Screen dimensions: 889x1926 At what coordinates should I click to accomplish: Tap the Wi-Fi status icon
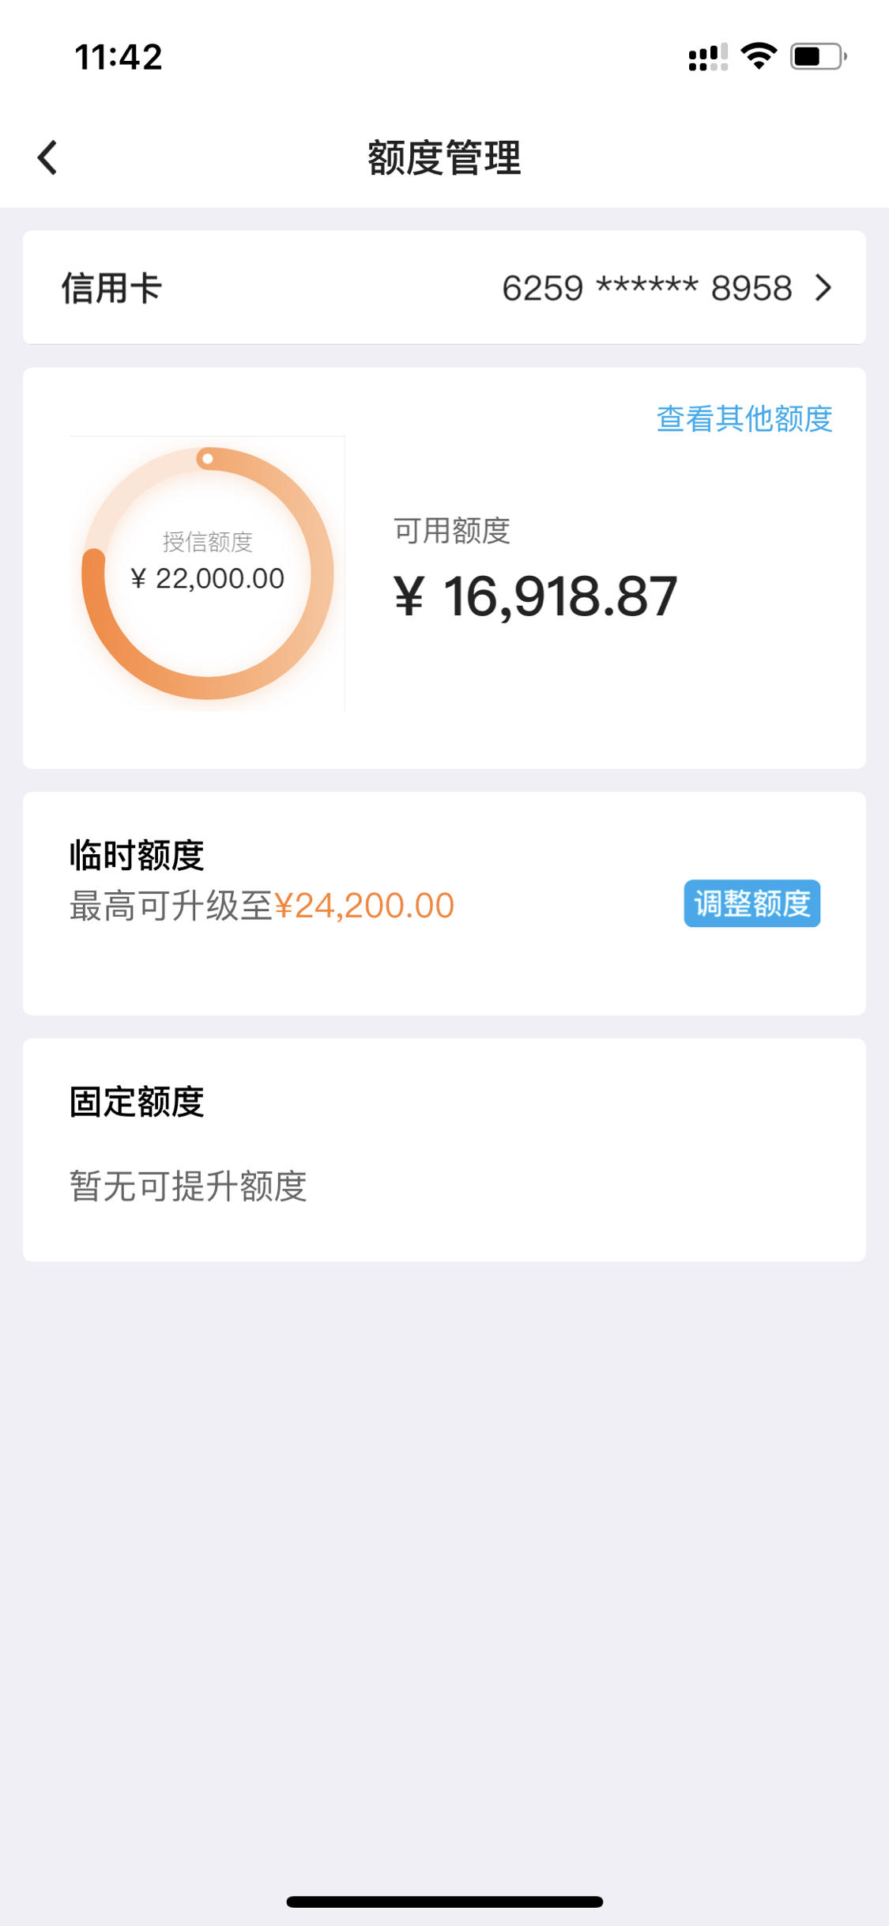pyautogui.click(x=759, y=56)
